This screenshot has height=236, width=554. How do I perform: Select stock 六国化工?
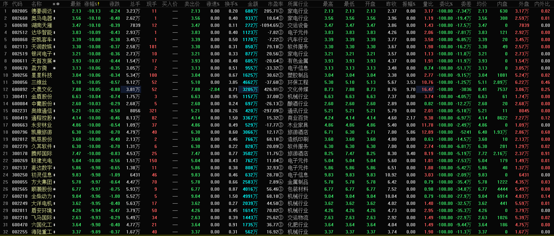coord(42,225)
